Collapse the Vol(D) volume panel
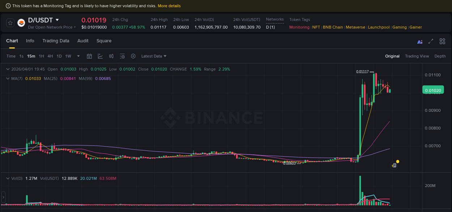 tap(8, 178)
